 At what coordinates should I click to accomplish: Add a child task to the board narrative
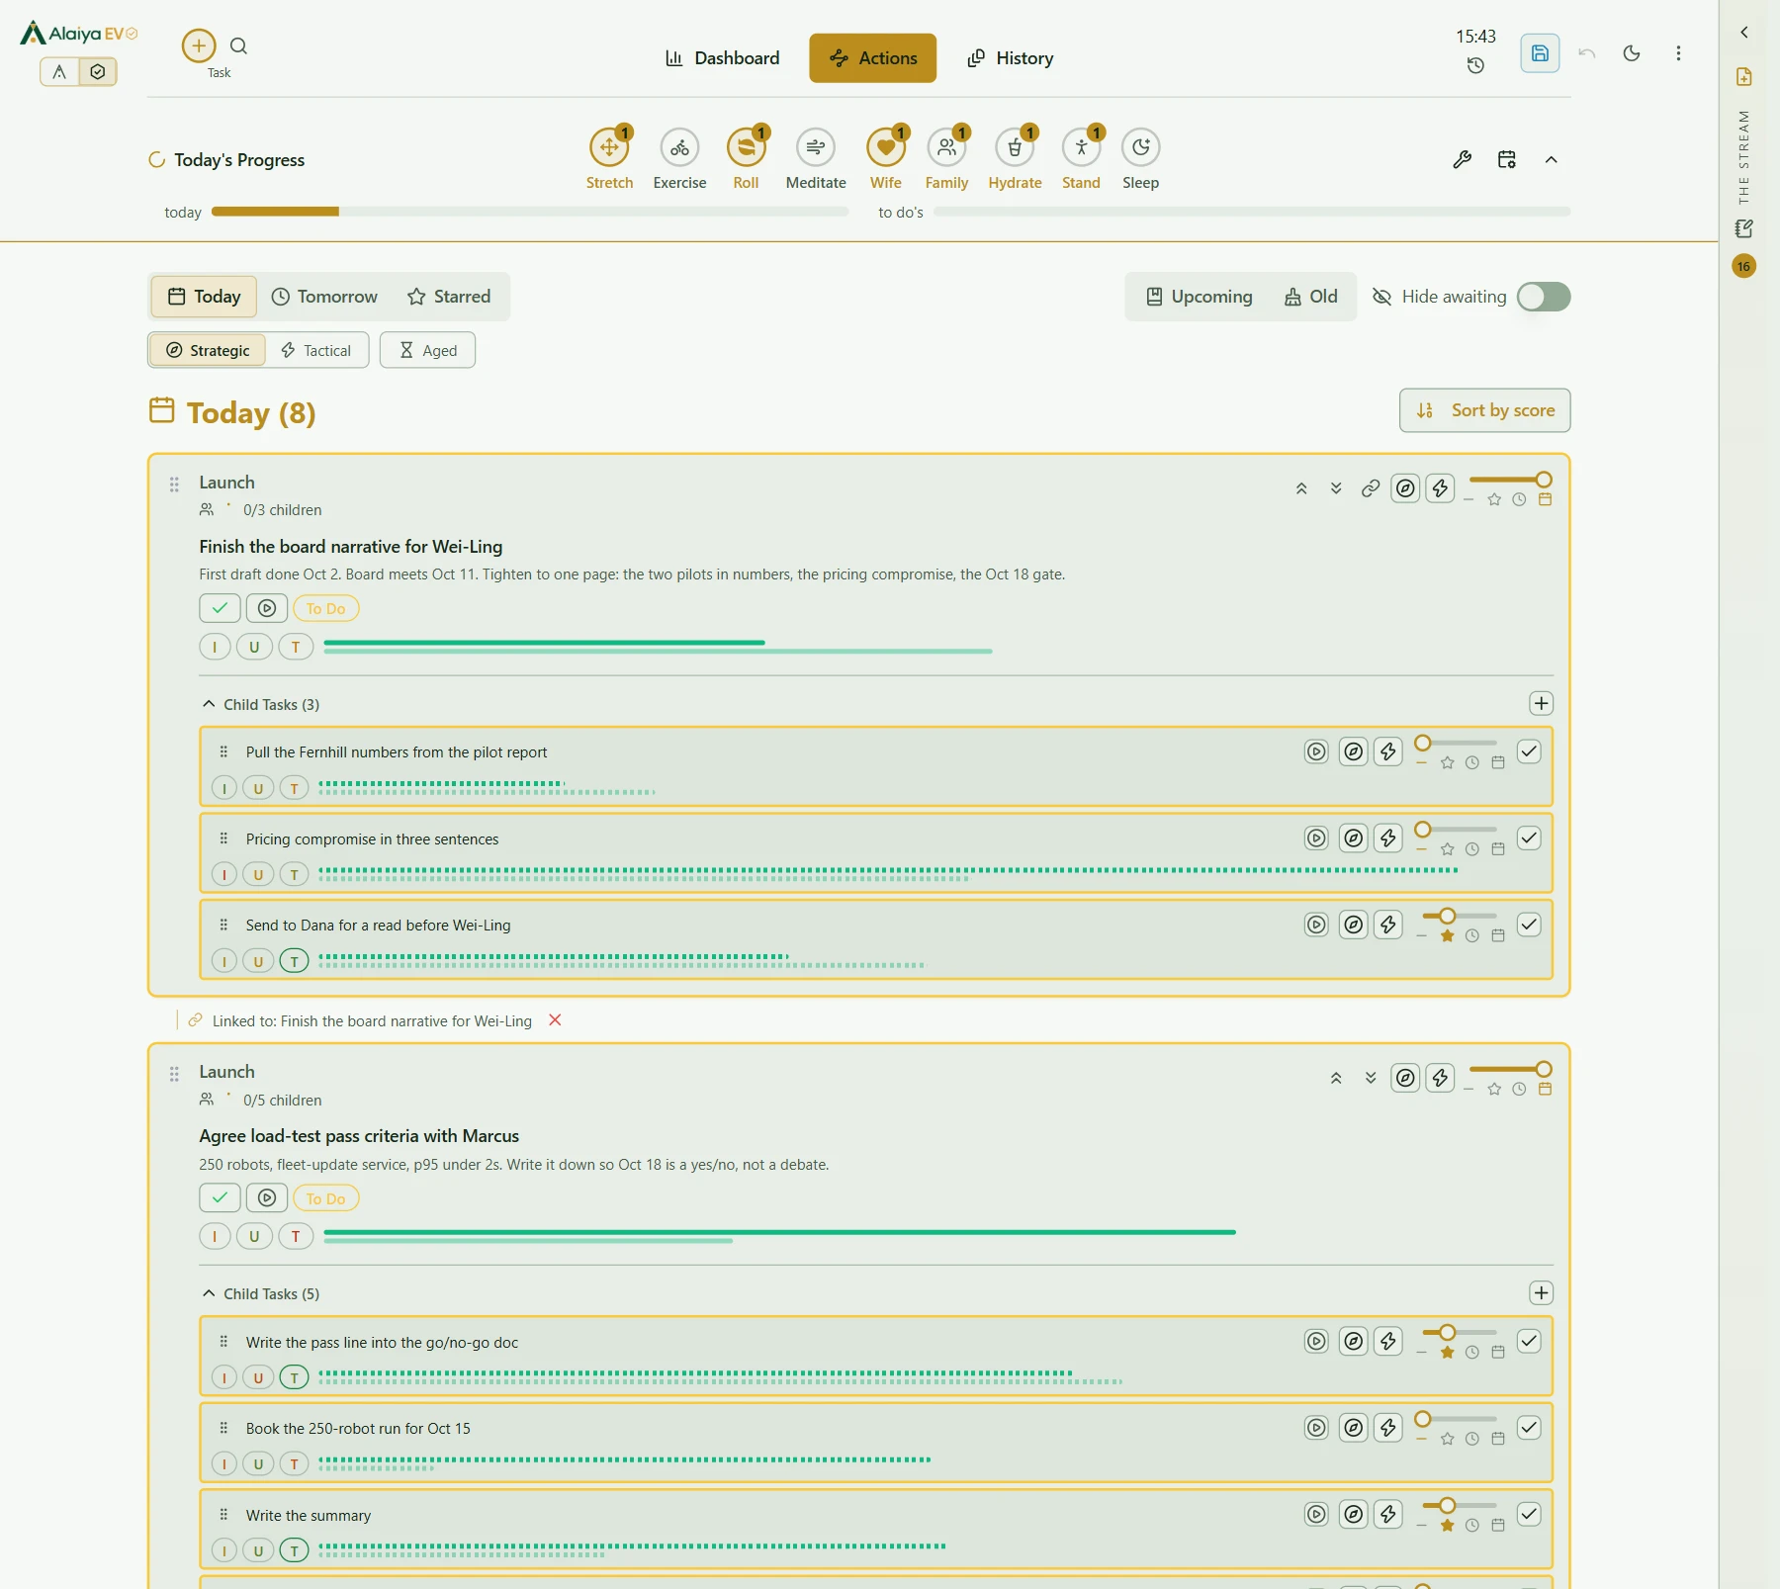tap(1541, 703)
